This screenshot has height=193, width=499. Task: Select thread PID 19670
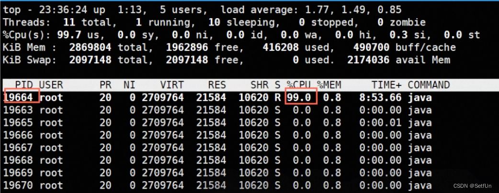[18, 185]
